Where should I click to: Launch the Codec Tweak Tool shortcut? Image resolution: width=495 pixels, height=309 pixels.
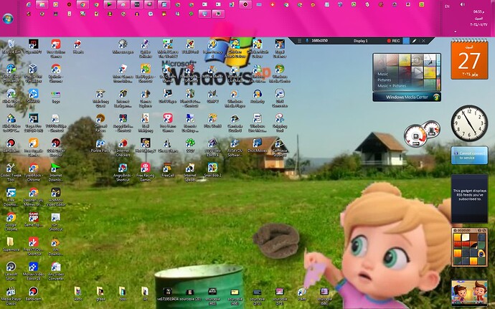(x=11, y=172)
